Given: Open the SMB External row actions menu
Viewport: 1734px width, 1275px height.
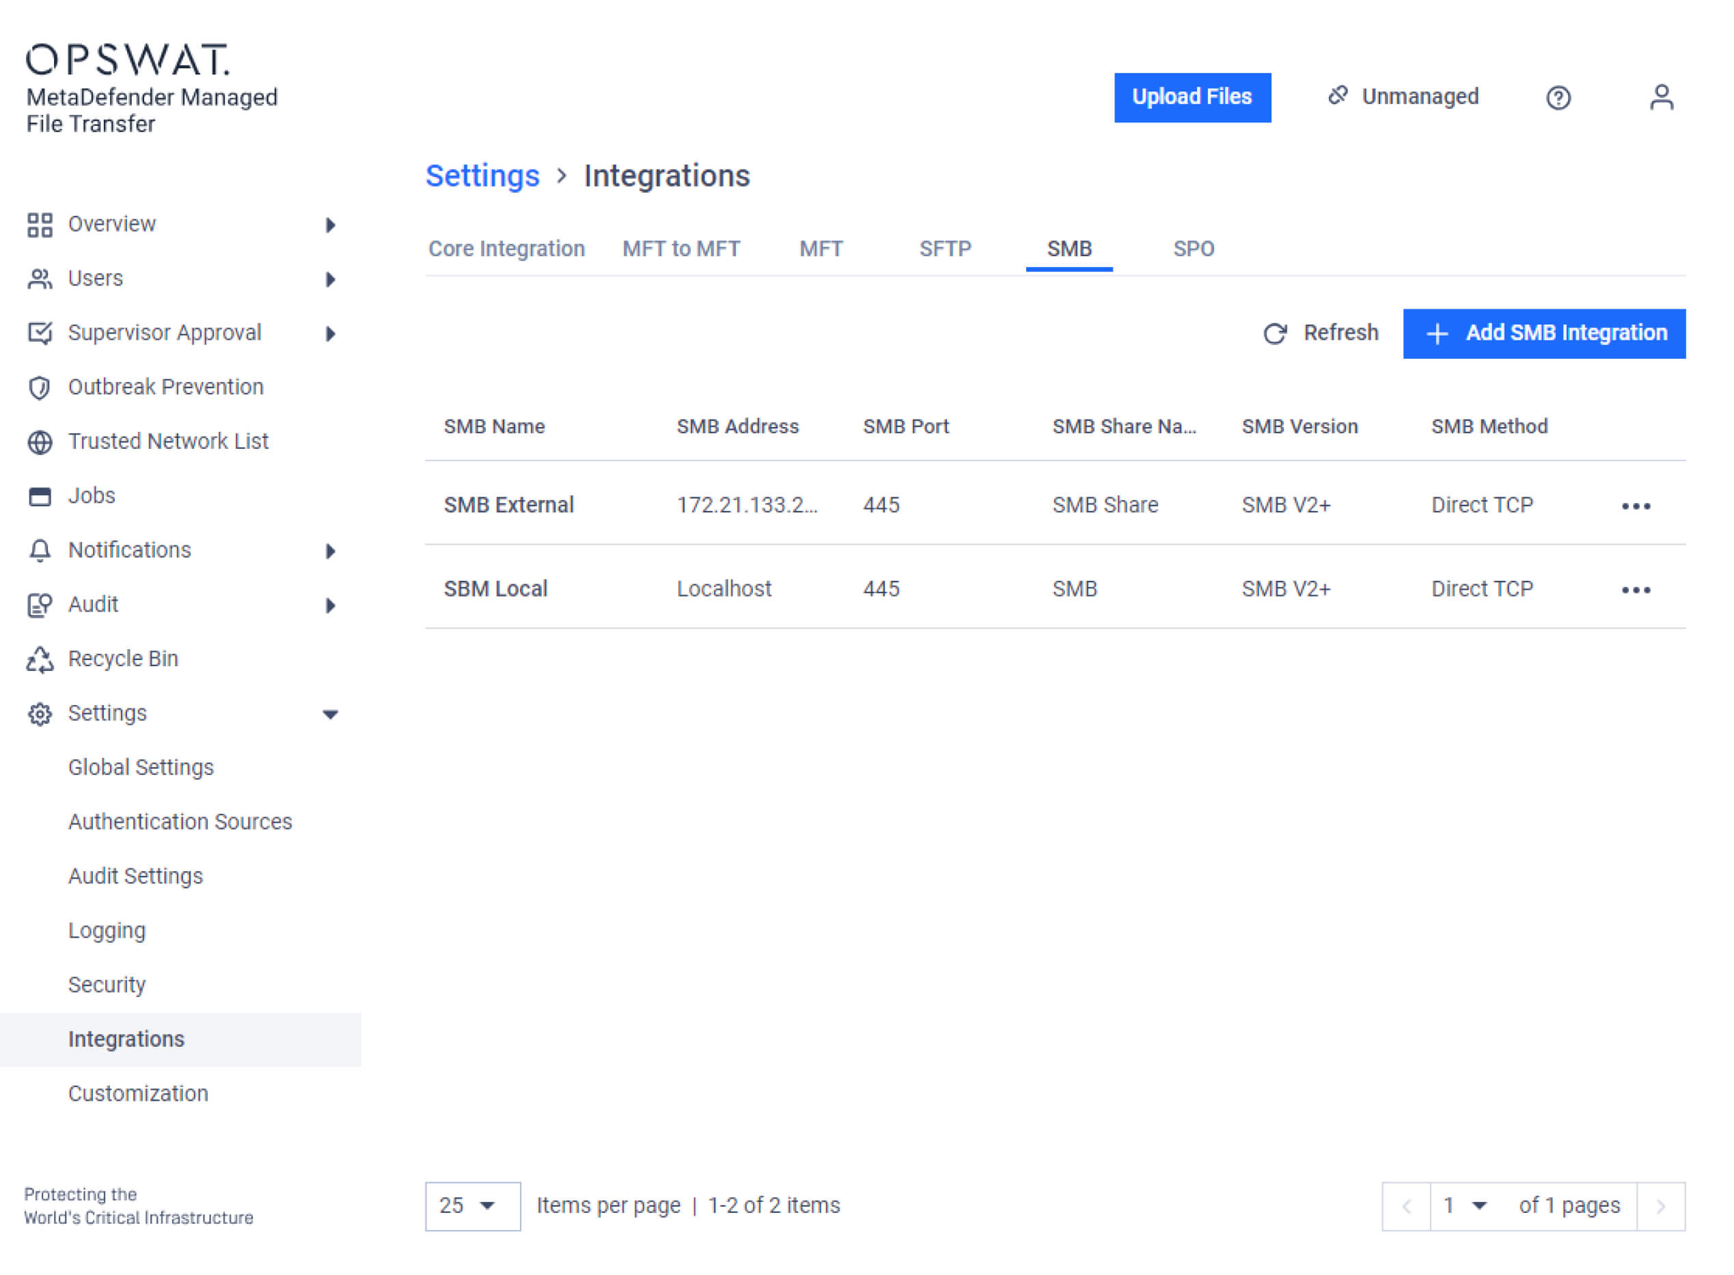Looking at the screenshot, I should [1637, 505].
